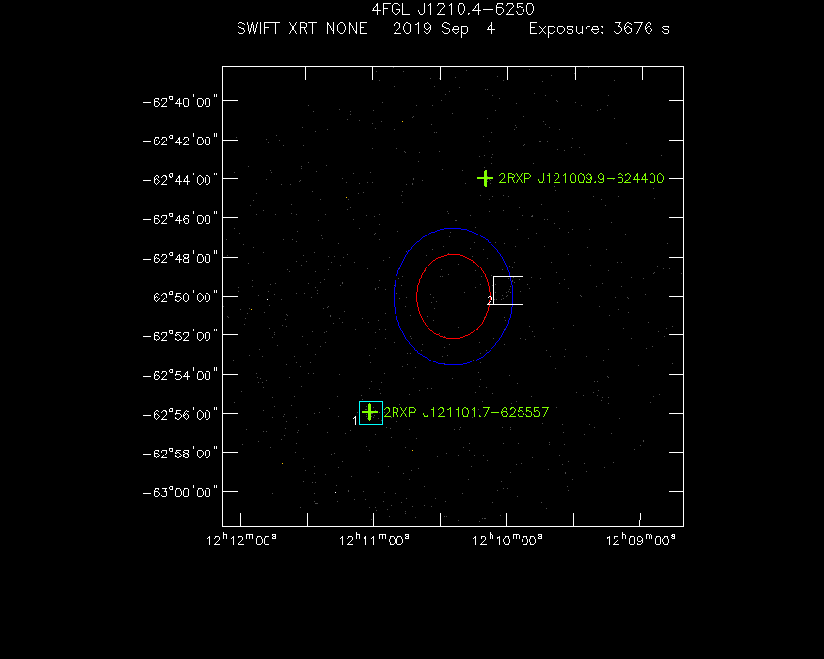This screenshot has height=659, width=824.
Task: Click the declination label -62°50'00"
Action: (x=180, y=297)
